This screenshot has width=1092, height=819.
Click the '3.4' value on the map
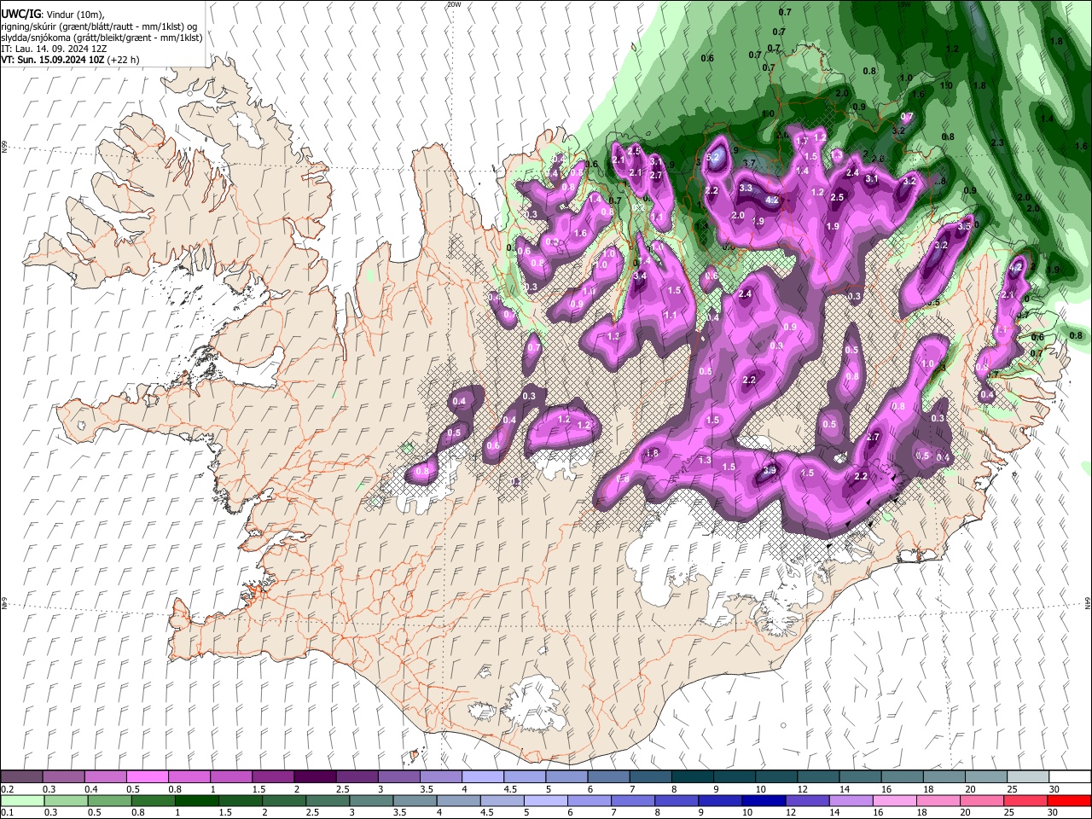click(x=641, y=276)
